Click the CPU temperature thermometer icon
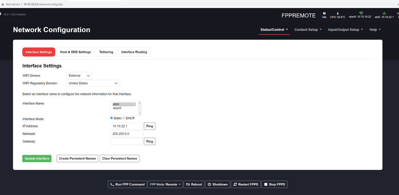Screen dimensions: 399x195 coord(338,13)
